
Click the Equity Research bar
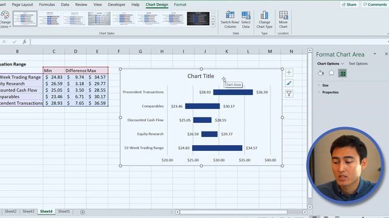tap(209, 134)
